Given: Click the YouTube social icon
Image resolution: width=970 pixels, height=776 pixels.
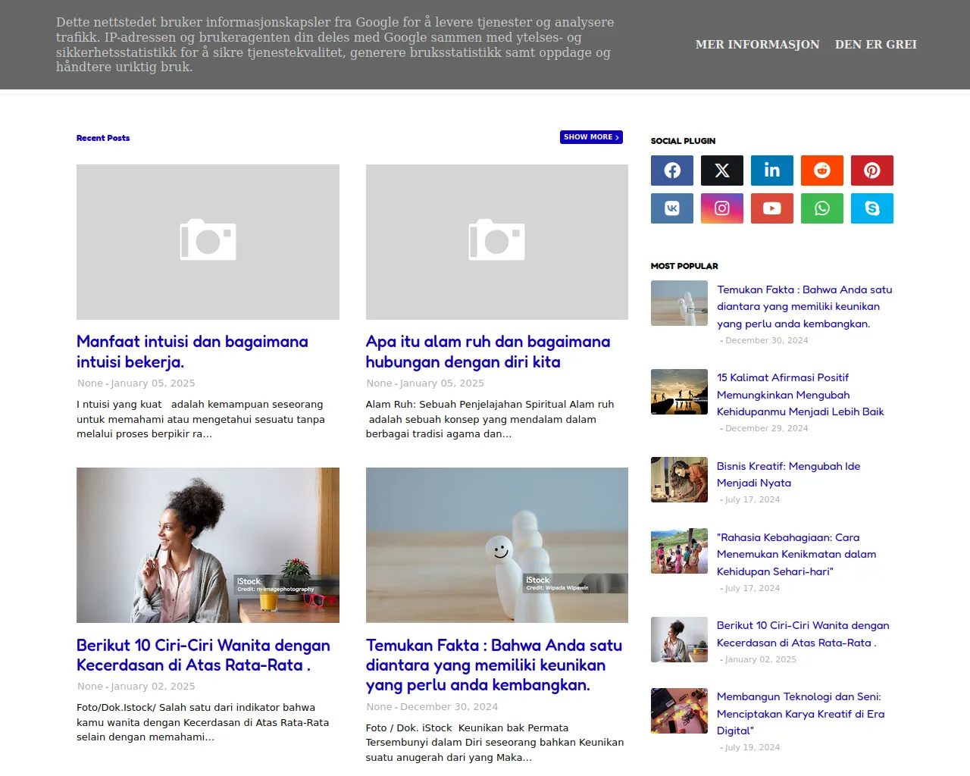Looking at the screenshot, I should [771, 208].
